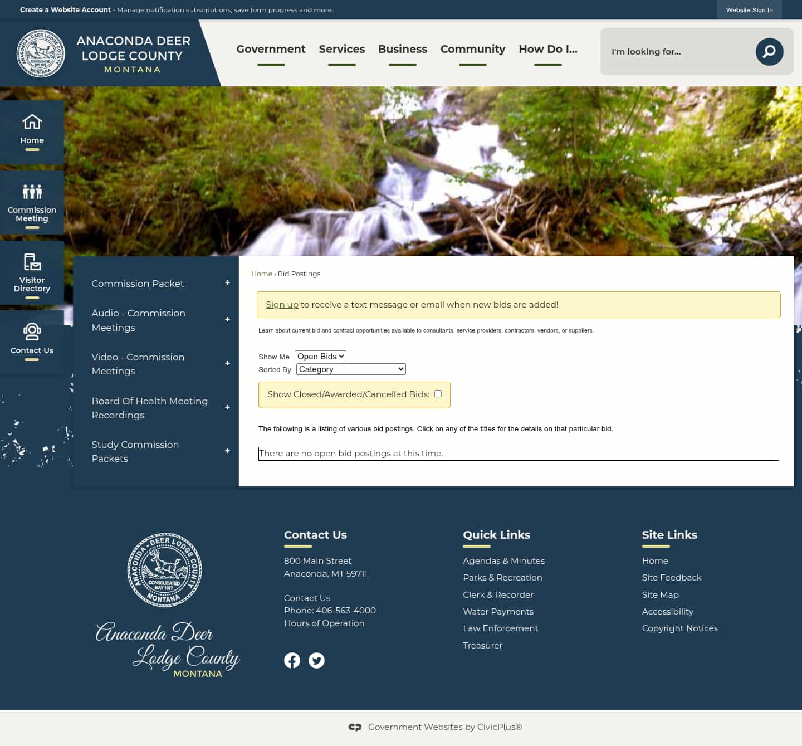Select Study Commission Packets side menu item
The image size is (802, 746).
click(x=135, y=452)
